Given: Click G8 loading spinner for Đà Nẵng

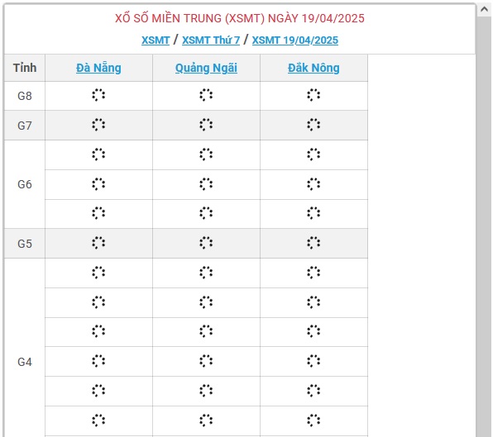Looking at the screenshot, I should coord(98,95).
